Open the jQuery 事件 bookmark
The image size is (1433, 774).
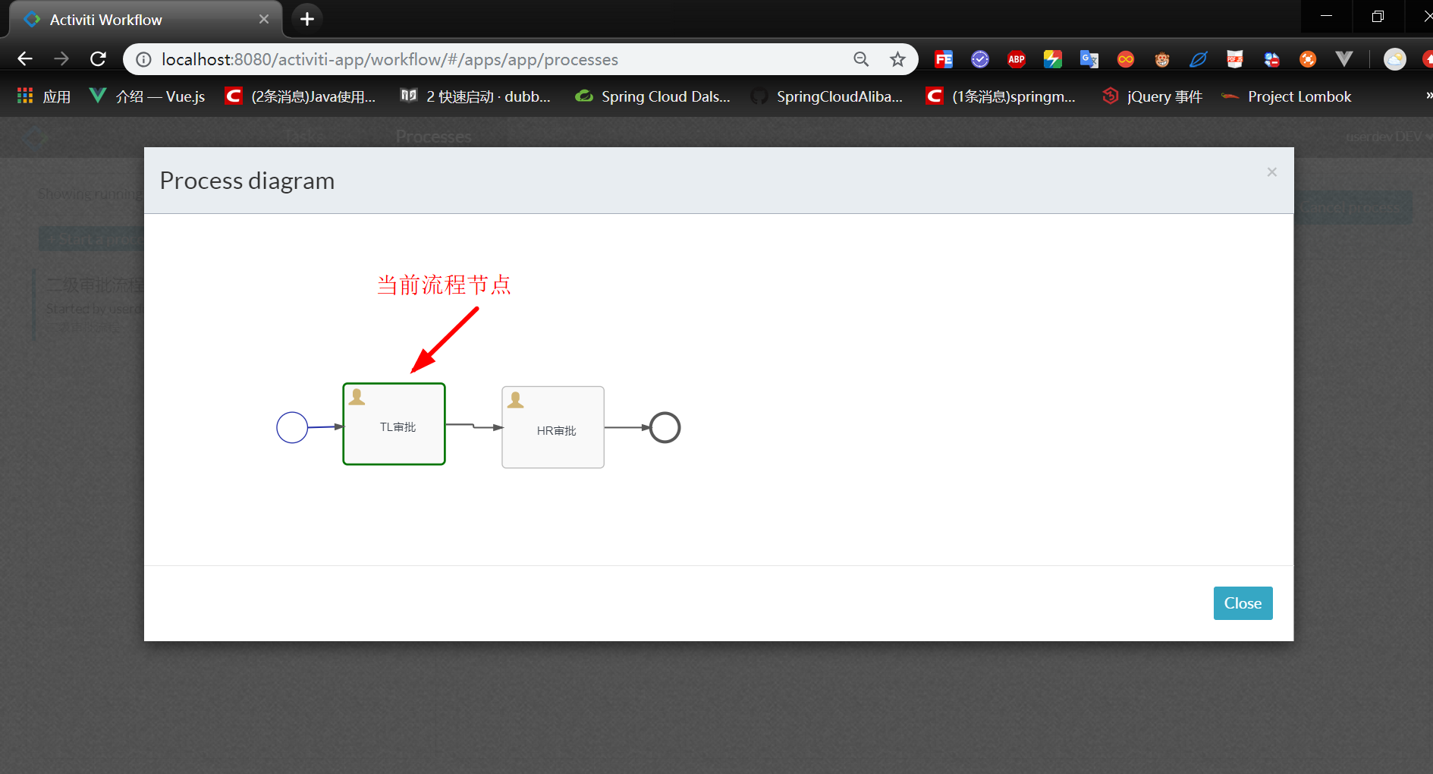(1152, 96)
